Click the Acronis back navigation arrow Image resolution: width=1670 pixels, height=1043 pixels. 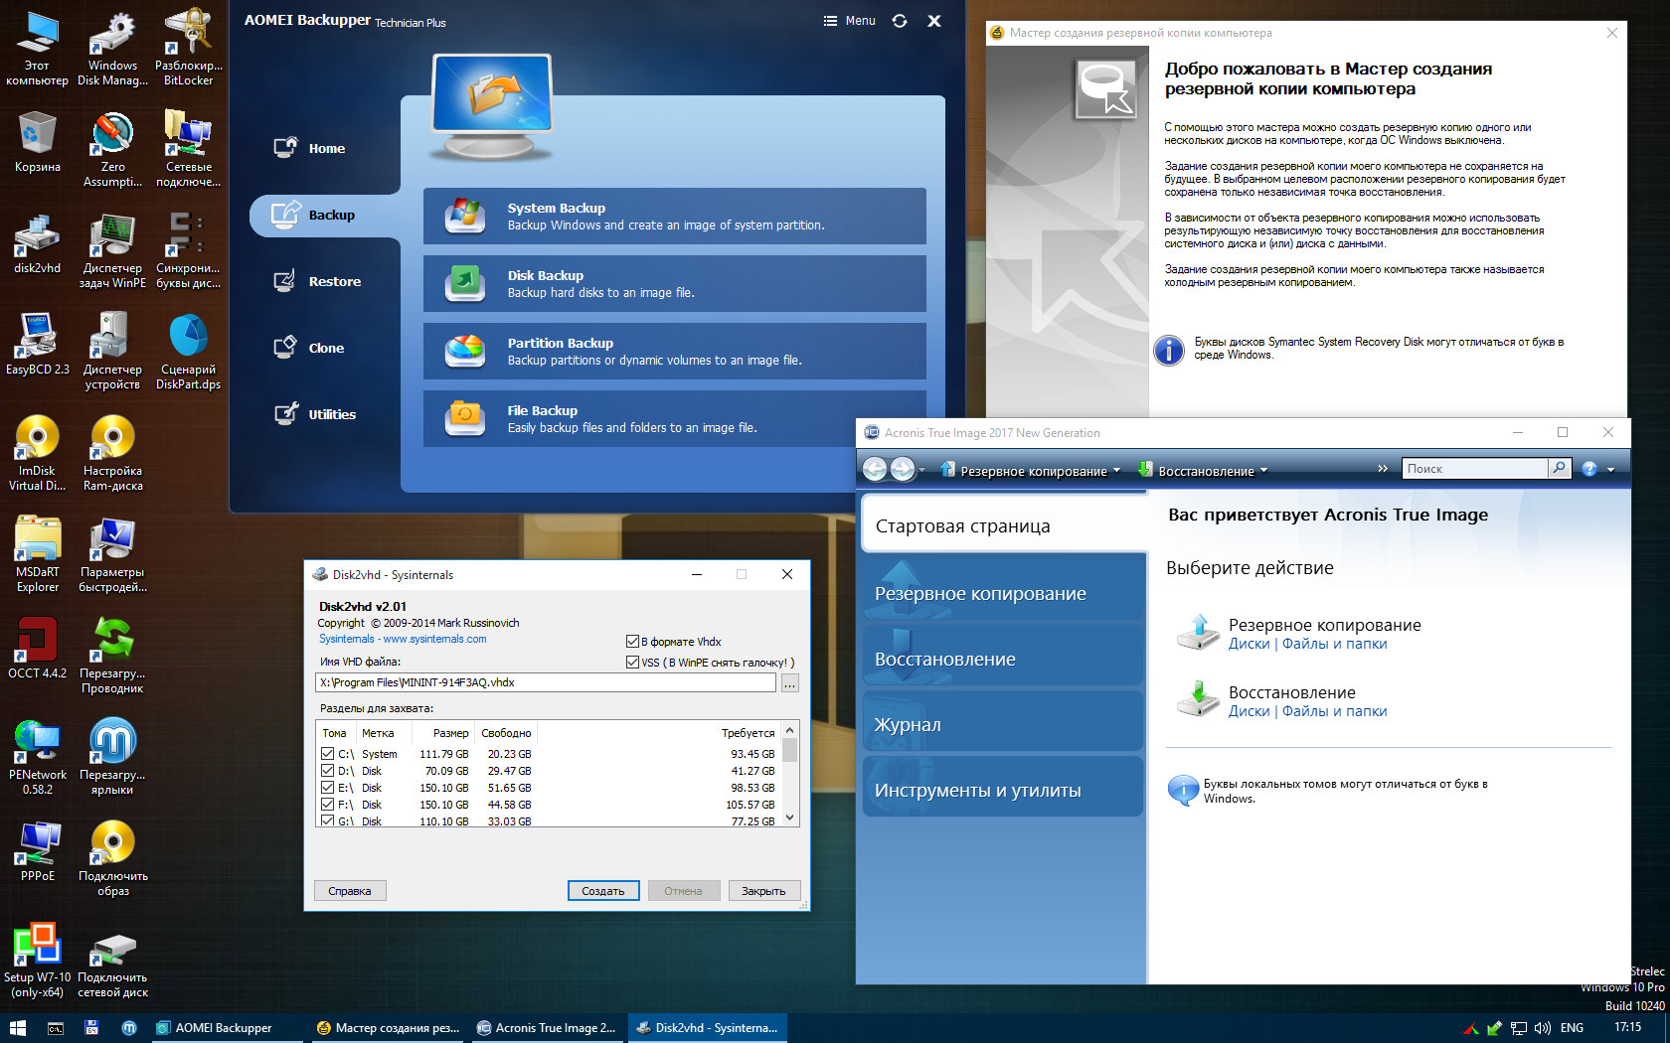(875, 469)
